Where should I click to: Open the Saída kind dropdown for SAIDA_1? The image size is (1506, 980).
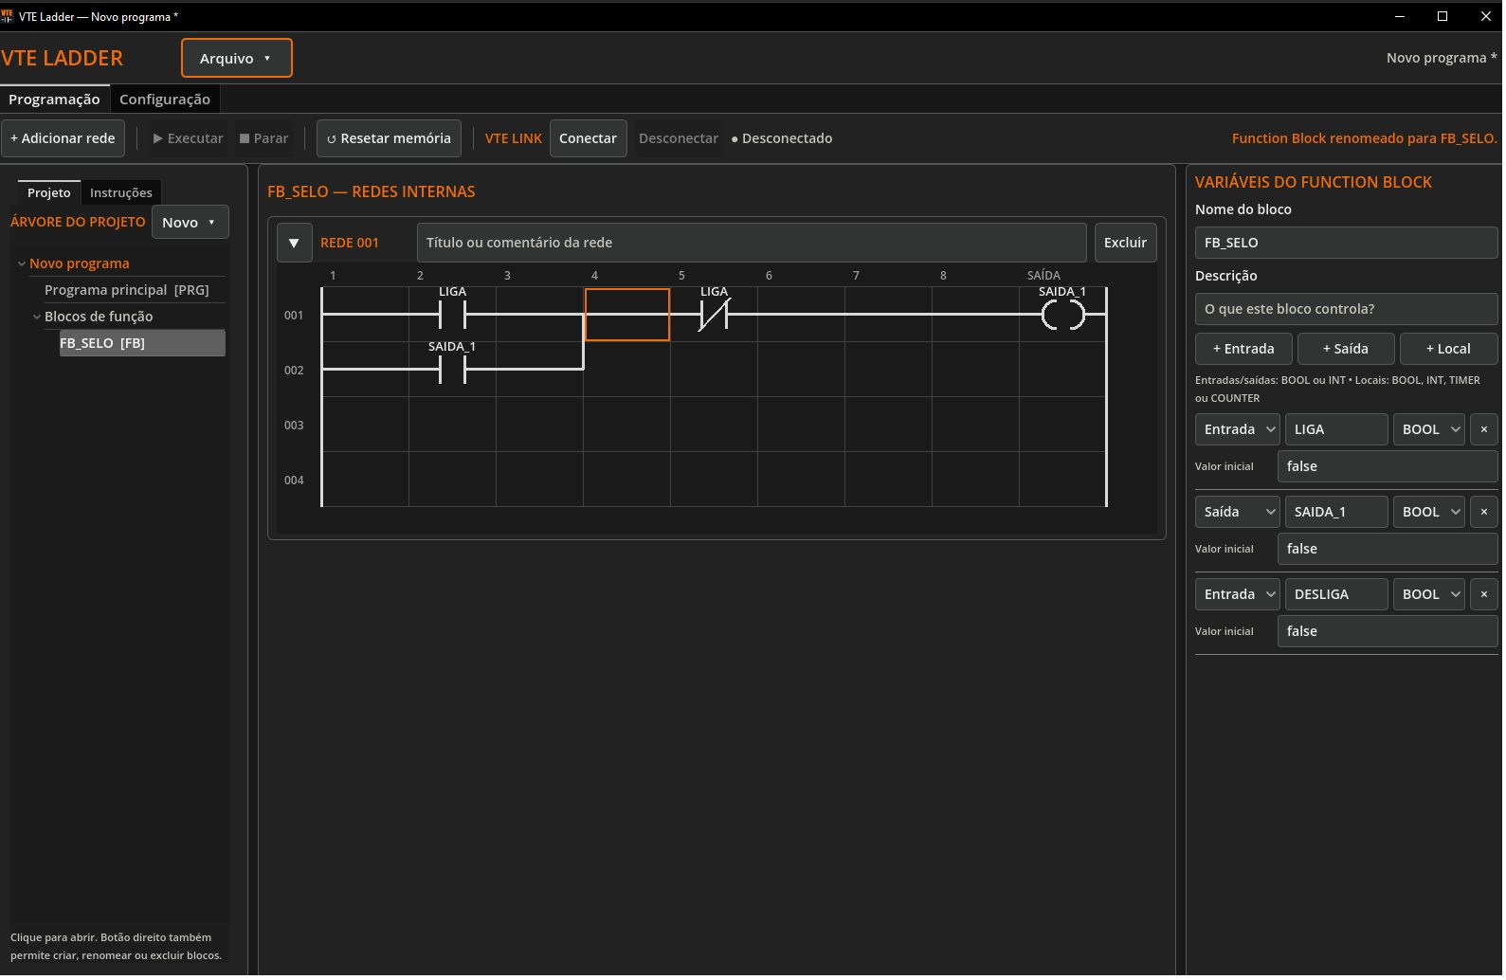point(1237,512)
